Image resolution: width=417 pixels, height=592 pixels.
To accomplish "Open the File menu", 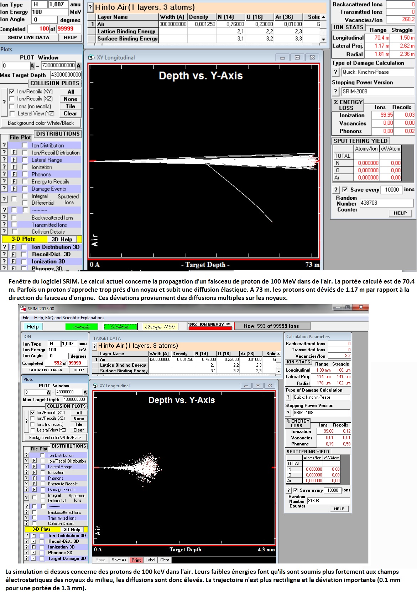I will (26, 318).
